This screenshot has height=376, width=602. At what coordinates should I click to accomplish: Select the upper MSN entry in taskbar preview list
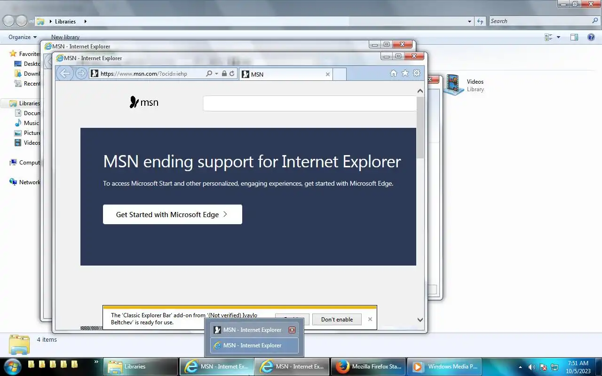pyautogui.click(x=254, y=330)
